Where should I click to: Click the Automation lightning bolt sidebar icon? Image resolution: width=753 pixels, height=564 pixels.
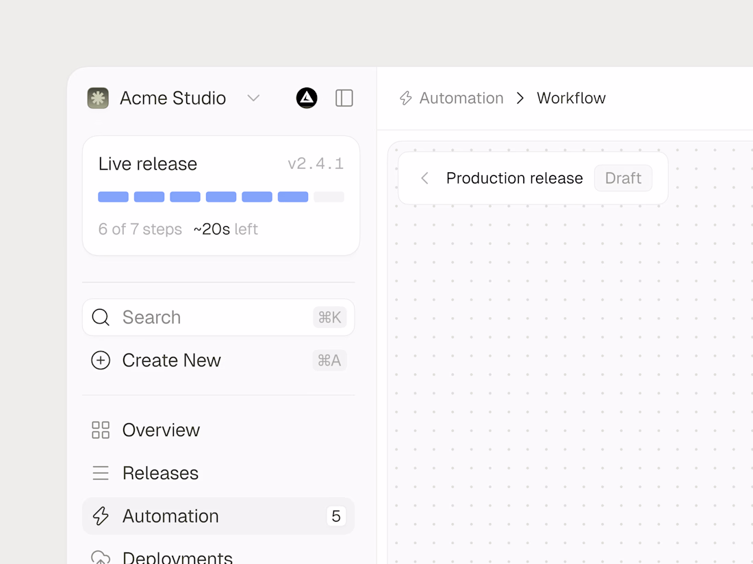(x=101, y=517)
